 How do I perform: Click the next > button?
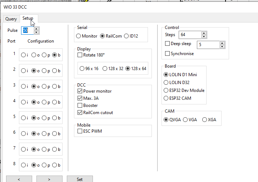(x=49, y=179)
